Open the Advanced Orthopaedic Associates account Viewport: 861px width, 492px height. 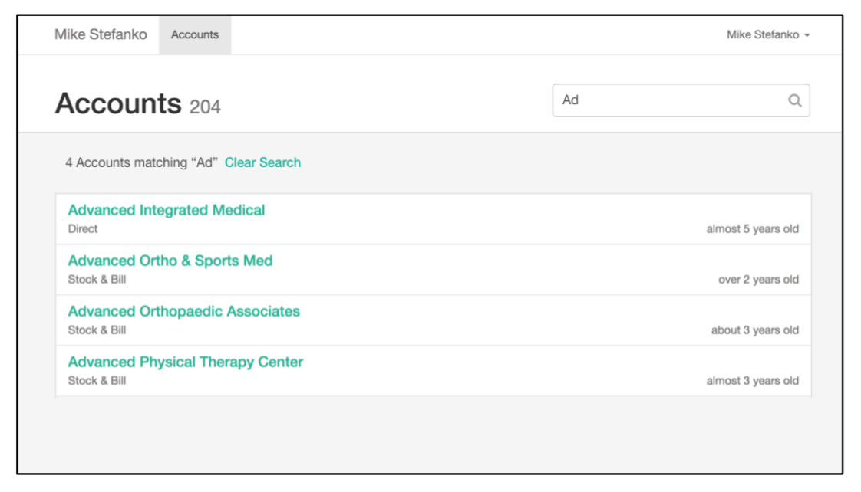(x=184, y=311)
